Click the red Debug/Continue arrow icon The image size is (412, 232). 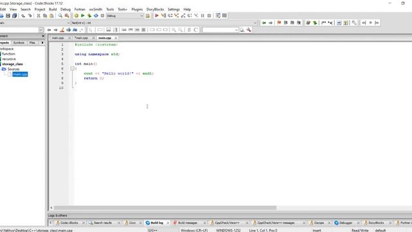coord(156,15)
